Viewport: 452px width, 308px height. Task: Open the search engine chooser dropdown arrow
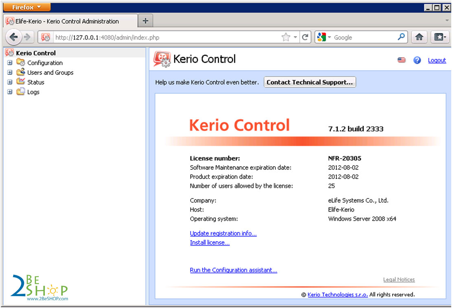pyautogui.click(x=329, y=37)
